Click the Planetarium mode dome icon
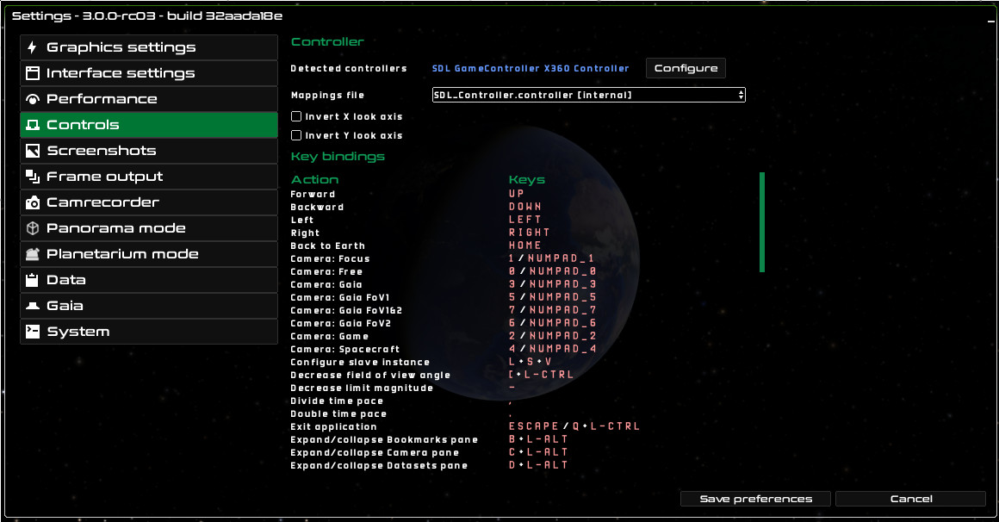This screenshot has height=522, width=999. [x=33, y=254]
